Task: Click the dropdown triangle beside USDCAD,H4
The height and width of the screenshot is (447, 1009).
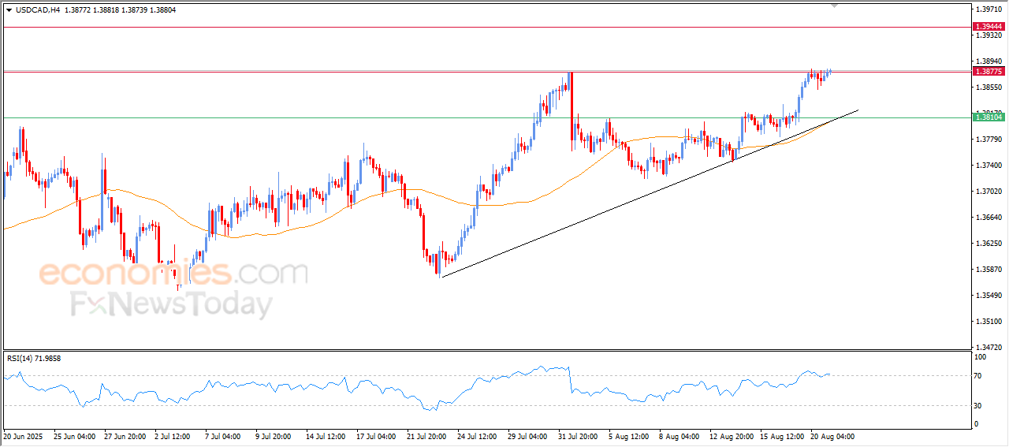Action: coord(9,10)
